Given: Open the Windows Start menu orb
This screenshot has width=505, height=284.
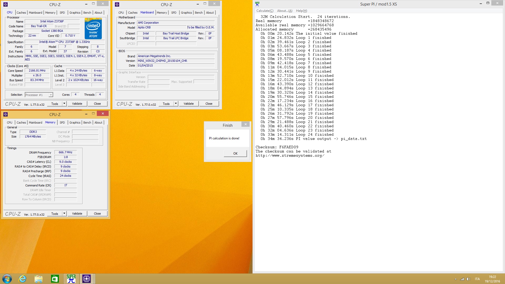Looking at the screenshot, I should pyautogui.click(x=7, y=279).
